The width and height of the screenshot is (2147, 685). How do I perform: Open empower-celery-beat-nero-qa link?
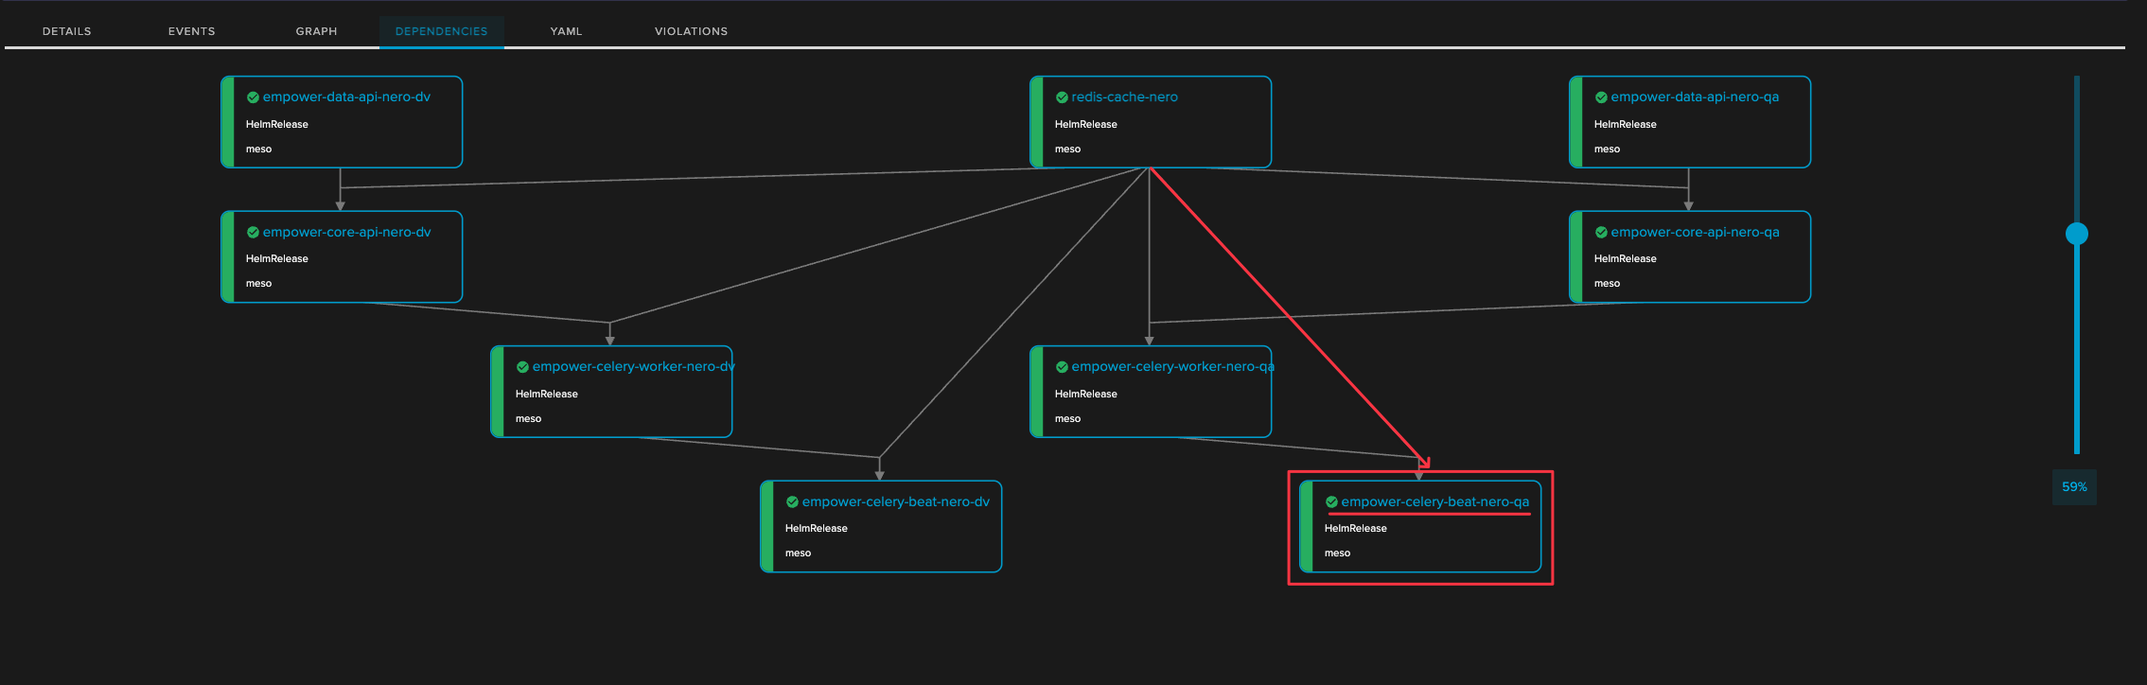point(1434,502)
